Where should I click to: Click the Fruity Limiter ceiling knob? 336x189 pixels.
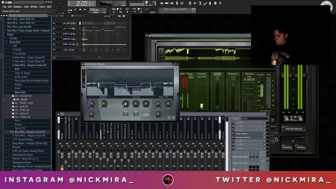tap(104, 104)
